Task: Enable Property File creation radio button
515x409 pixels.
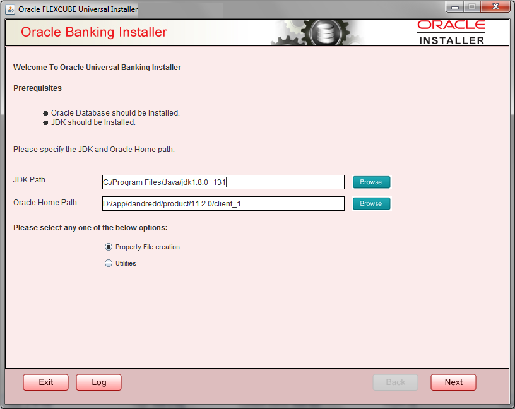Action: [109, 247]
